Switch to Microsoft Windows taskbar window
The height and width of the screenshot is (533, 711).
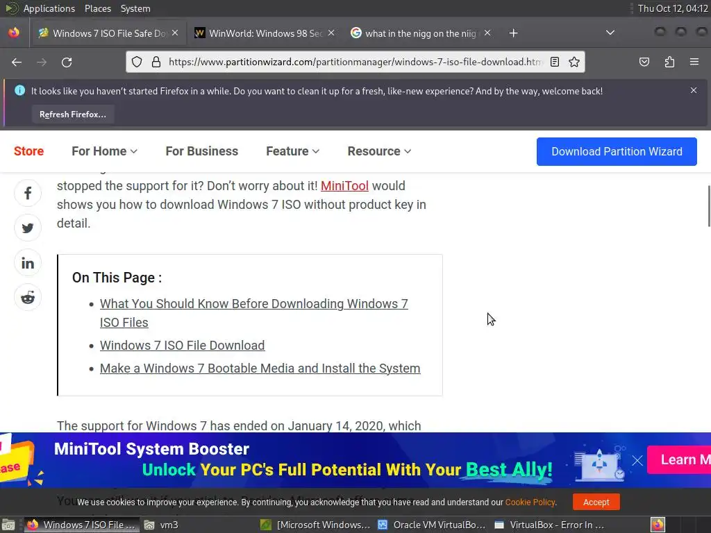point(315,525)
